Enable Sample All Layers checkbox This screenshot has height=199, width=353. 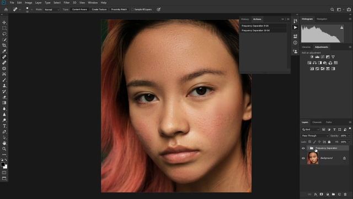[132, 9]
